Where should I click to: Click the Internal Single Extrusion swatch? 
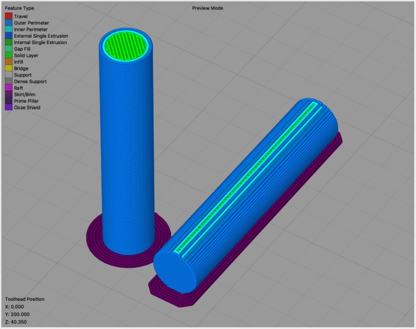tap(9, 42)
